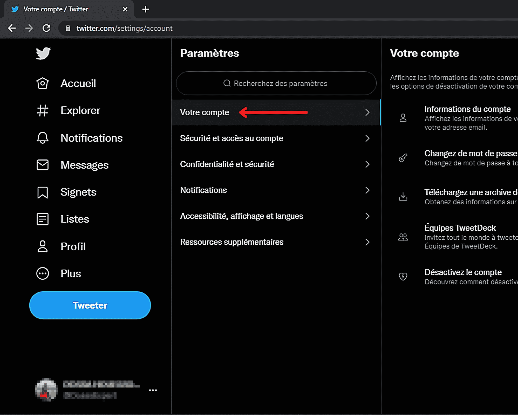The image size is (518, 415).
Task: Click the Signets label in the sidebar
Action: coord(78,192)
